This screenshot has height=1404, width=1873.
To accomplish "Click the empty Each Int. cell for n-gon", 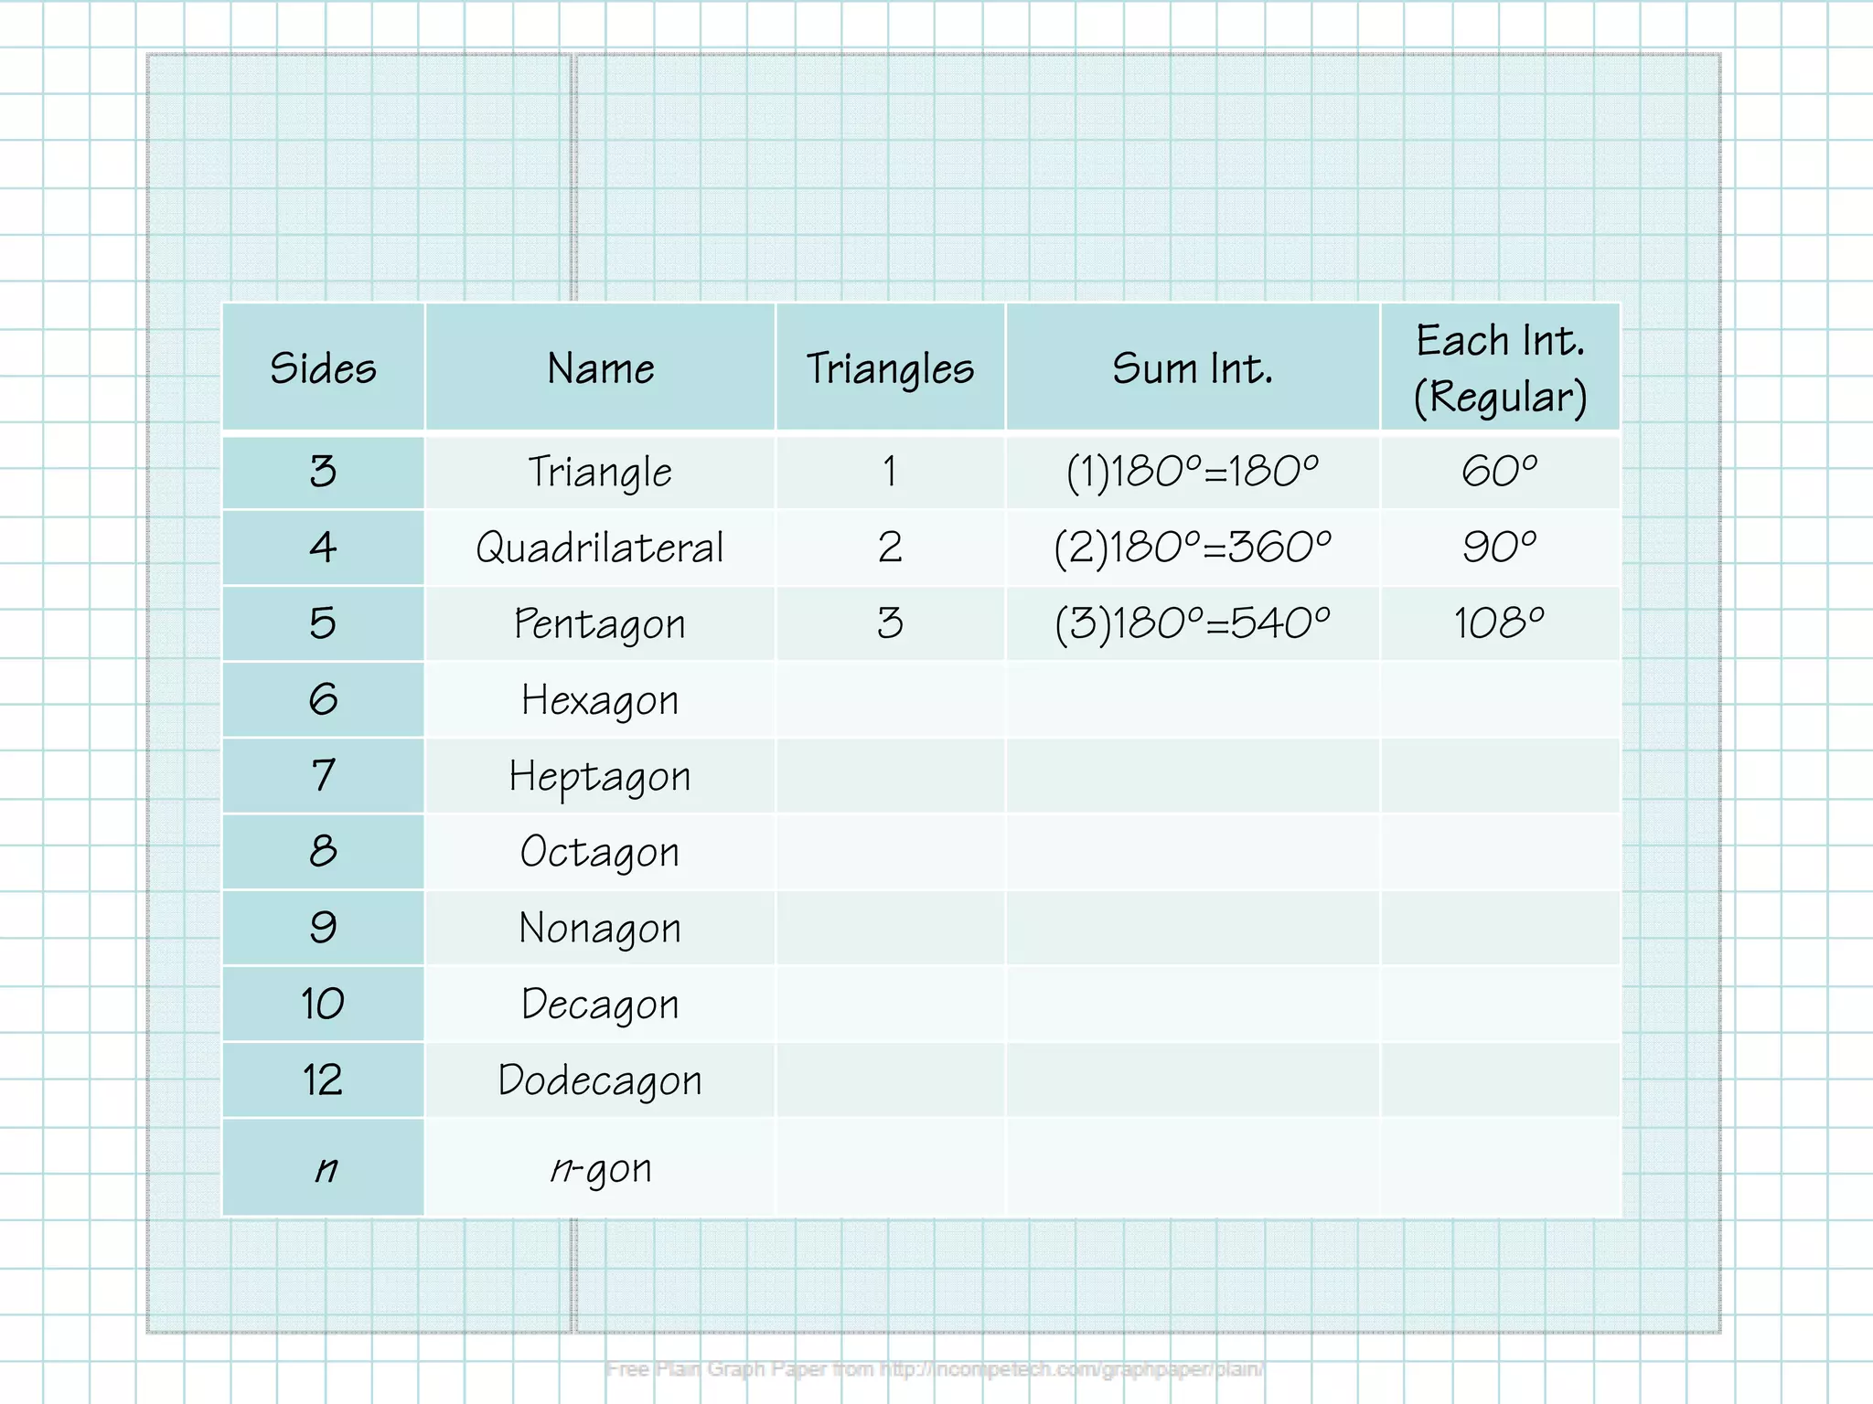I will click(x=1500, y=1167).
